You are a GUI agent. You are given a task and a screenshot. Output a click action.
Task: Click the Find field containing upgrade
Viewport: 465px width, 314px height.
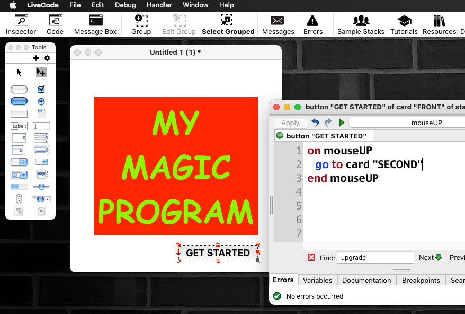(375, 258)
